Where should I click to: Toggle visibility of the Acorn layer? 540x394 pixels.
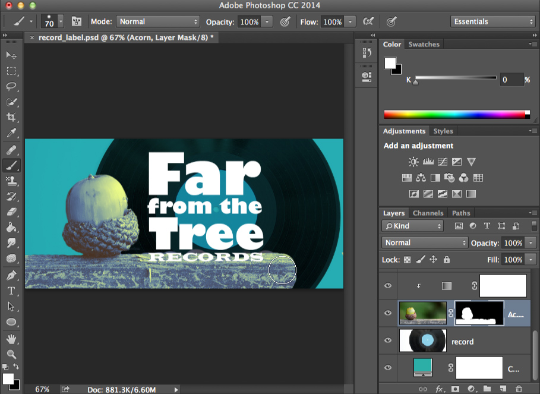pyautogui.click(x=387, y=313)
